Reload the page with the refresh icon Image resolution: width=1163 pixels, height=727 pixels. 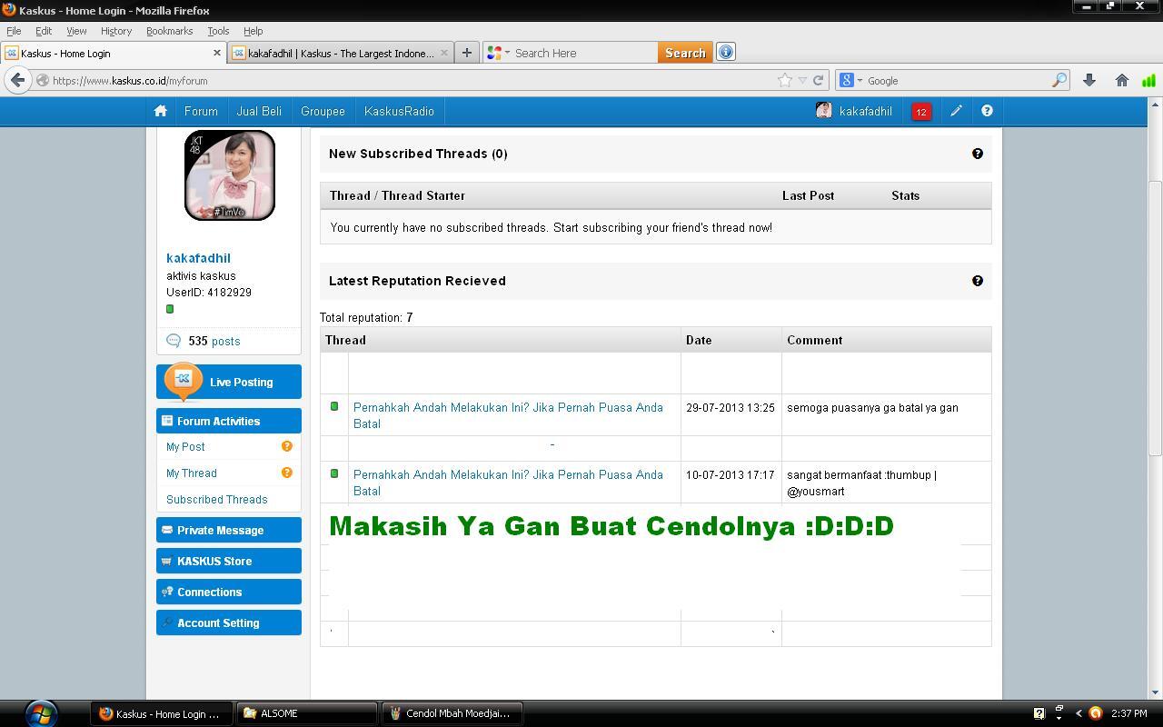(818, 80)
